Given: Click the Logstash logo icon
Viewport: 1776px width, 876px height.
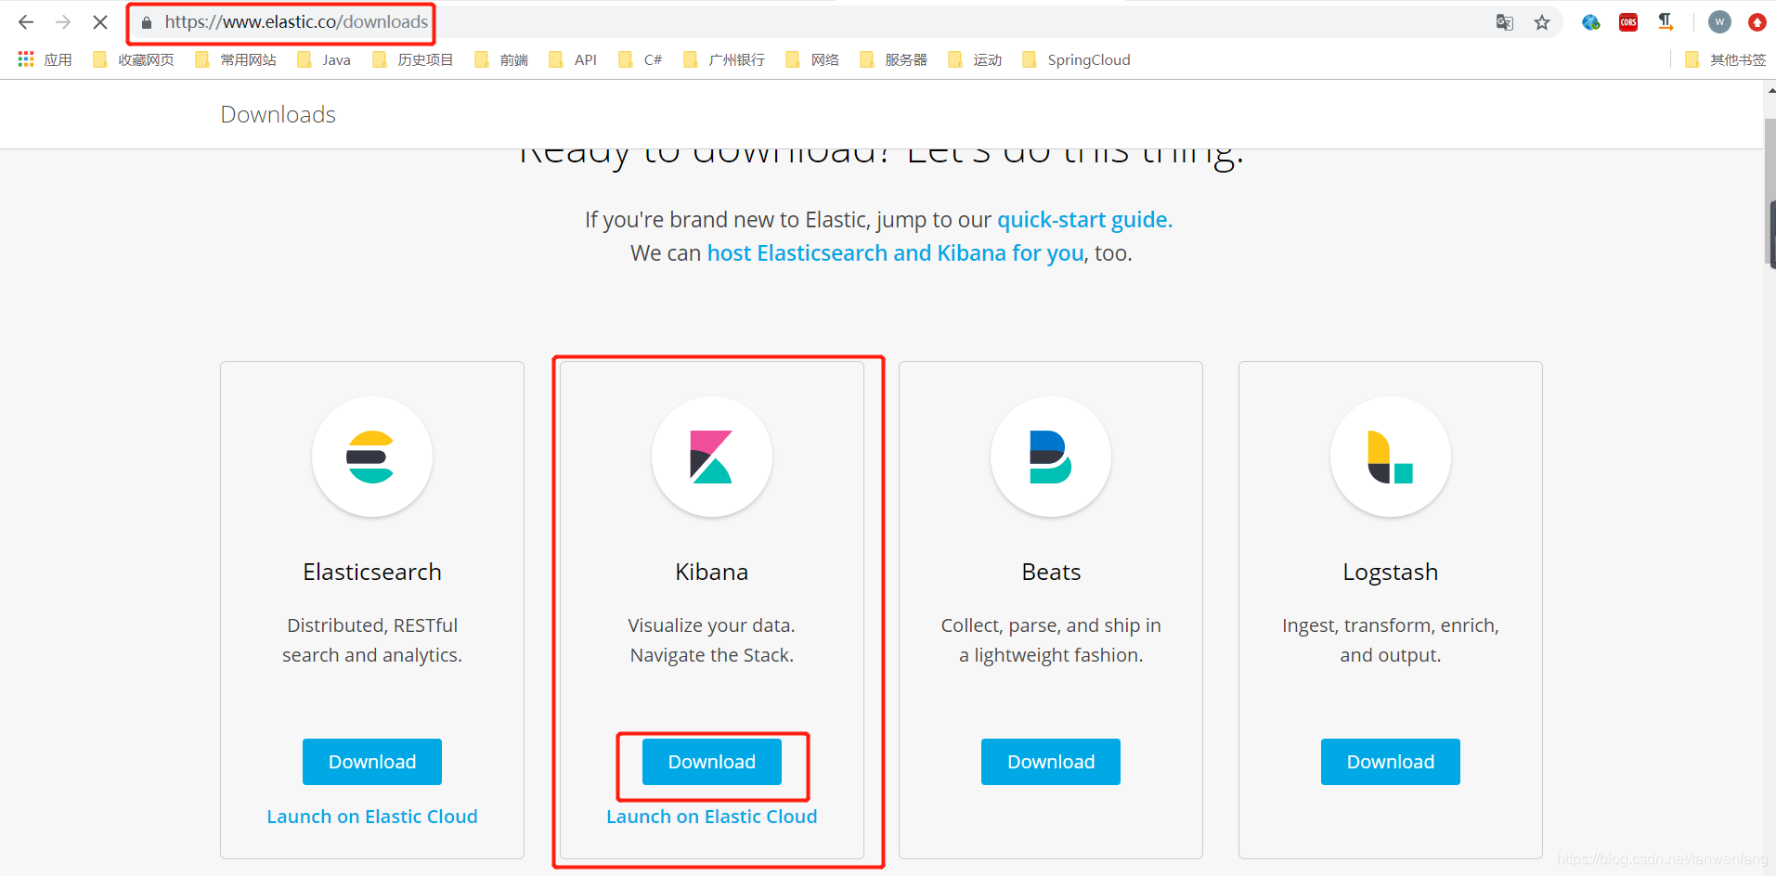Looking at the screenshot, I should (1391, 457).
